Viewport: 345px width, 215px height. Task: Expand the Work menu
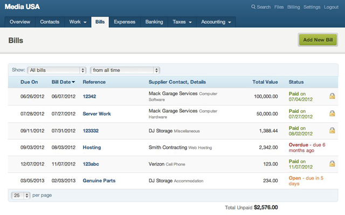click(x=78, y=22)
